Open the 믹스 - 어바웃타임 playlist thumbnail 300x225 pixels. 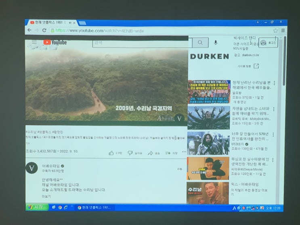point(208,193)
